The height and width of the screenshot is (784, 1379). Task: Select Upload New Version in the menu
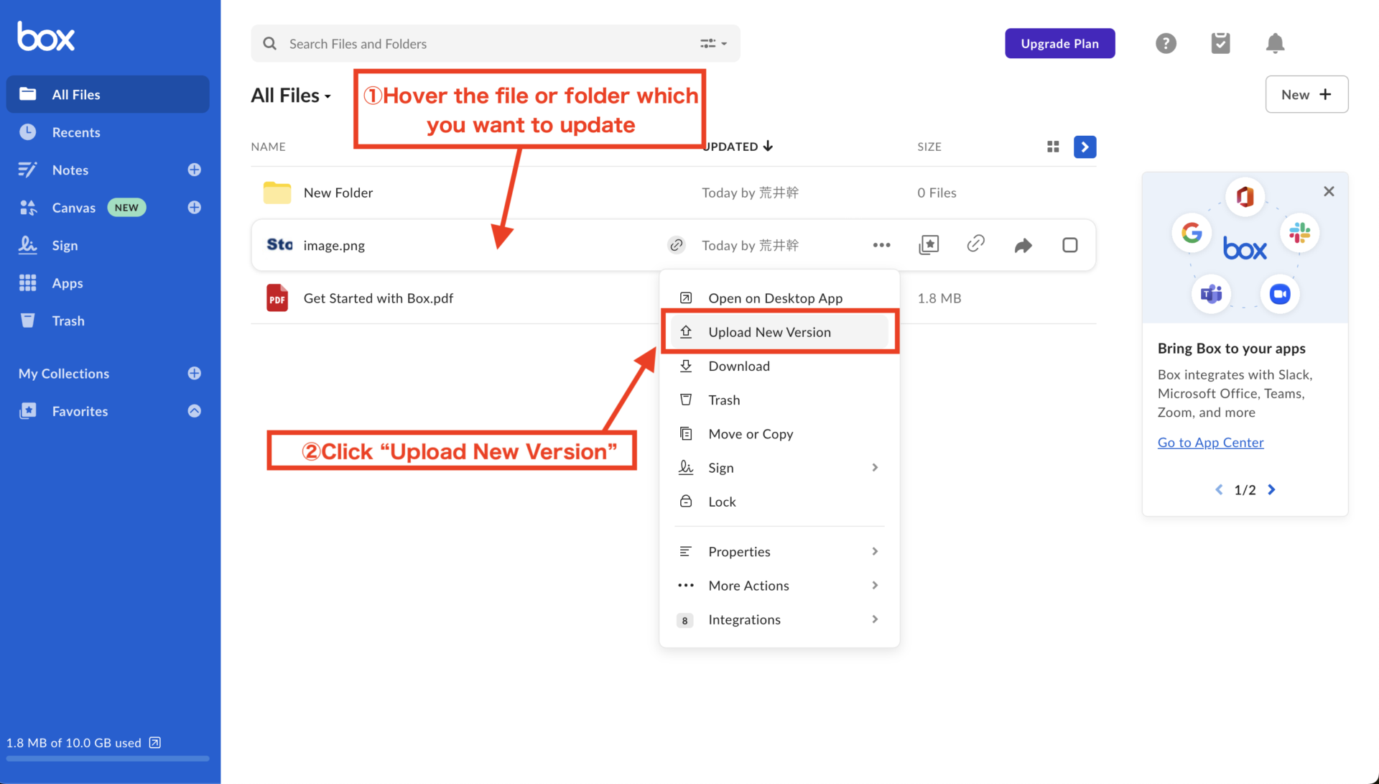769,332
